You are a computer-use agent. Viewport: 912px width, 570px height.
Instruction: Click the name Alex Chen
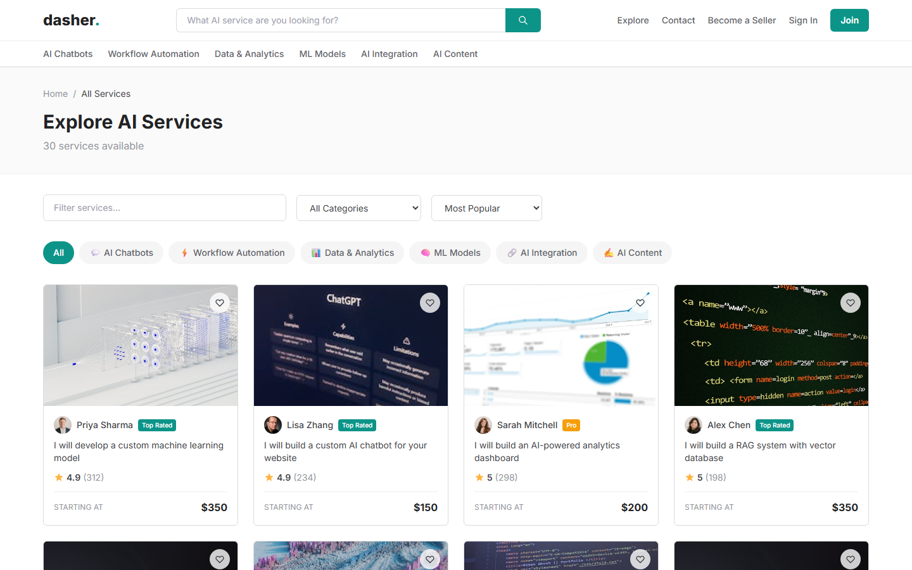729,425
